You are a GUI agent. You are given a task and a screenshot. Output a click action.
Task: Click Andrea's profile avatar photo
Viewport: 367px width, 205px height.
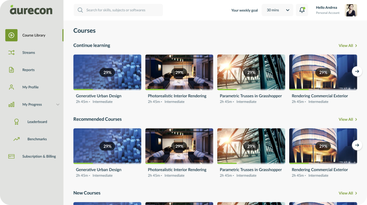pos(351,10)
